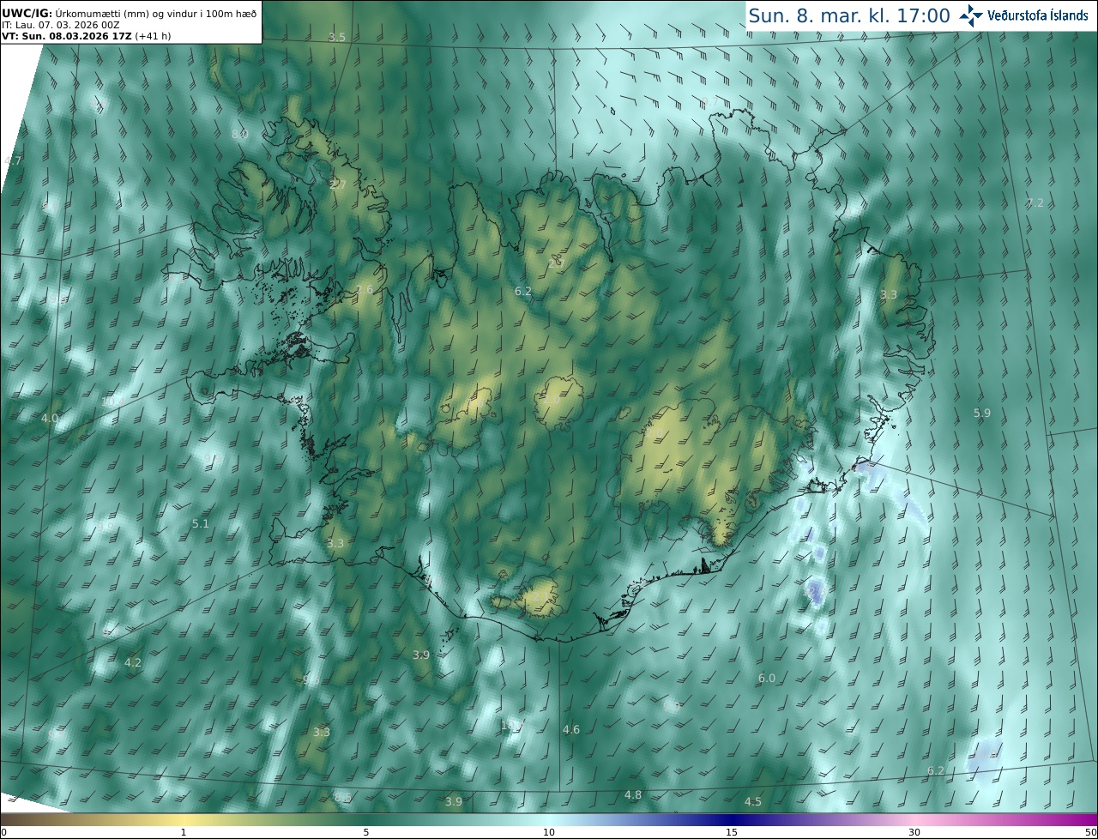Click the Veðurstofa Íslands compass-star logo icon
The image size is (1098, 839).
pyautogui.click(x=971, y=15)
